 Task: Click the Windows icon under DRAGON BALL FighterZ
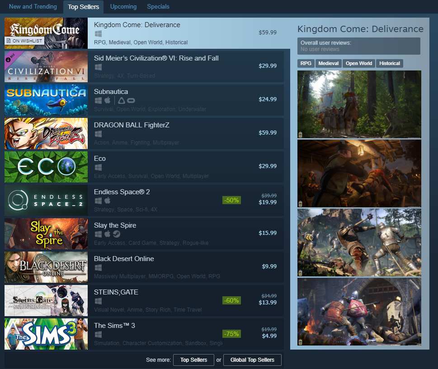(x=98, y=134)
